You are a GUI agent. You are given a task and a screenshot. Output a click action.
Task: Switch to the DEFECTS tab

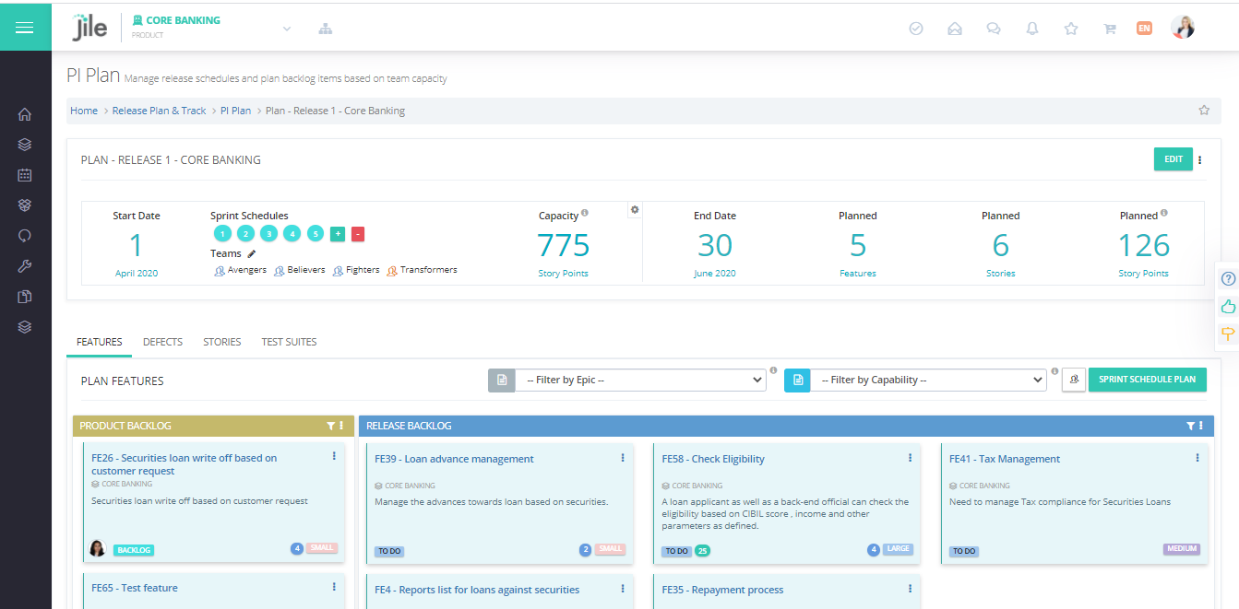point(162,342)
